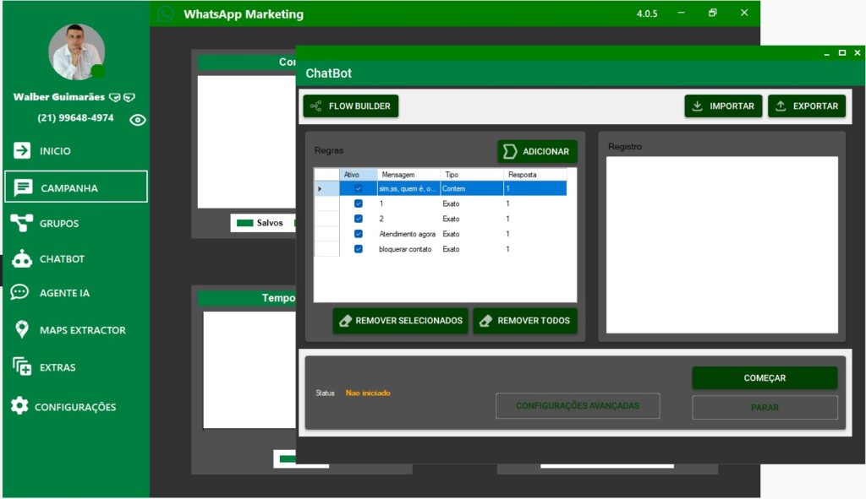Disable the 'bloquerar contato' rule checkbox

coord(359,249)
